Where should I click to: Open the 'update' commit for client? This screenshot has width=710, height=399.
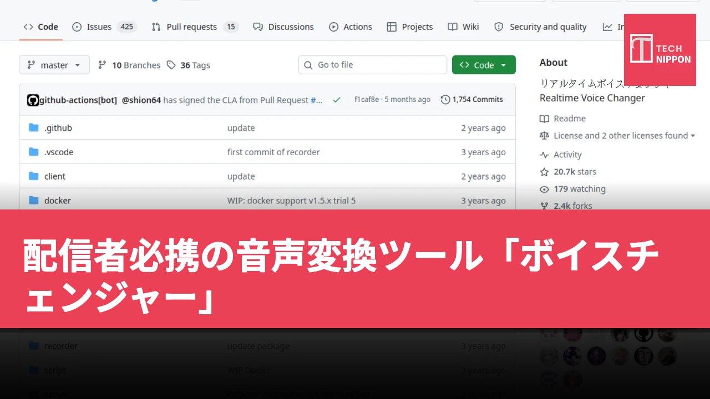(241, 176)
